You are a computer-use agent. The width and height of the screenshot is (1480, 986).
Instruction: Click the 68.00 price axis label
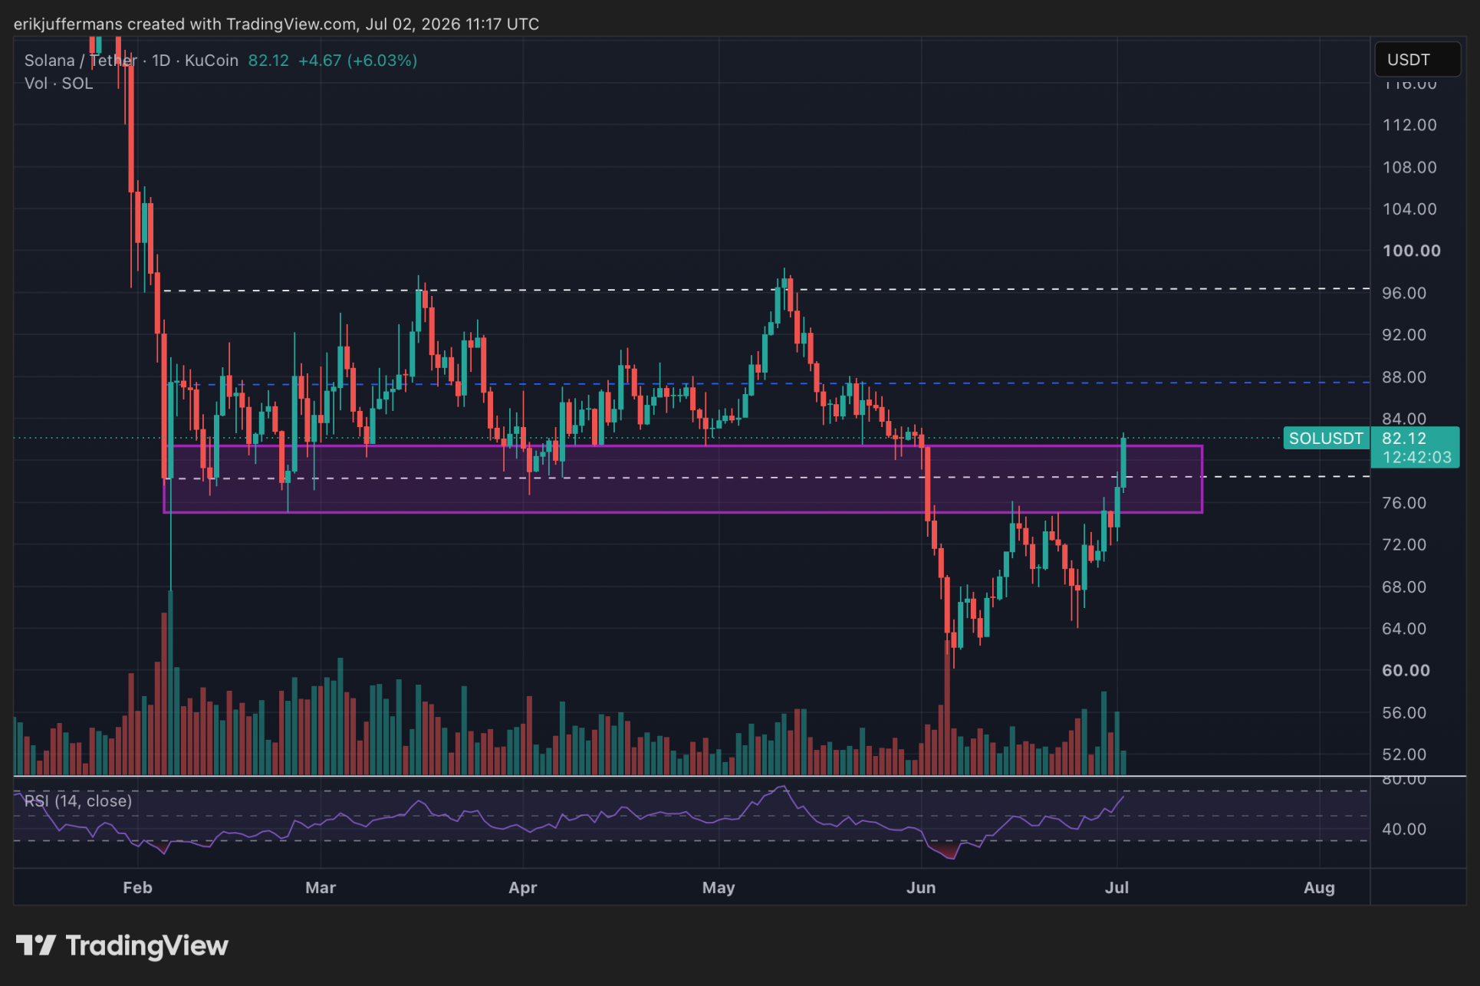click(1404, 587)
